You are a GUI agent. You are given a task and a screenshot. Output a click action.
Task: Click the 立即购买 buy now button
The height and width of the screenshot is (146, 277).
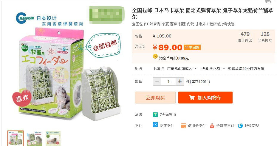(x=155, y=98)
